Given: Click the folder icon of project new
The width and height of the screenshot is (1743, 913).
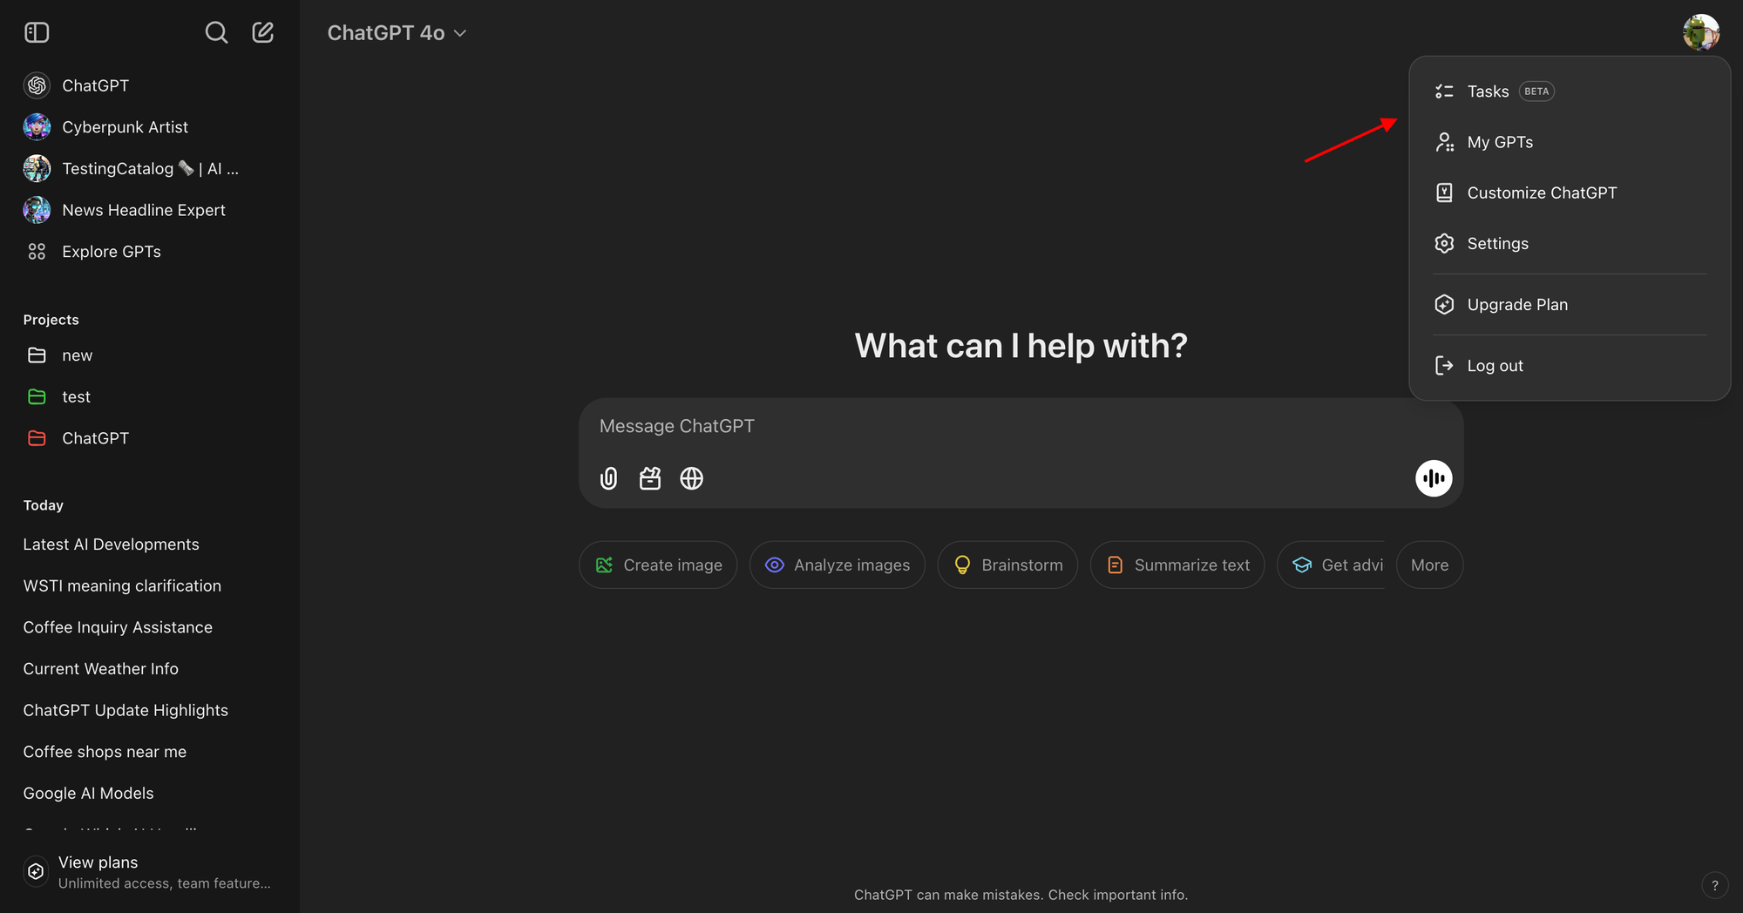Looking at the screenshot, I should 37,355.
